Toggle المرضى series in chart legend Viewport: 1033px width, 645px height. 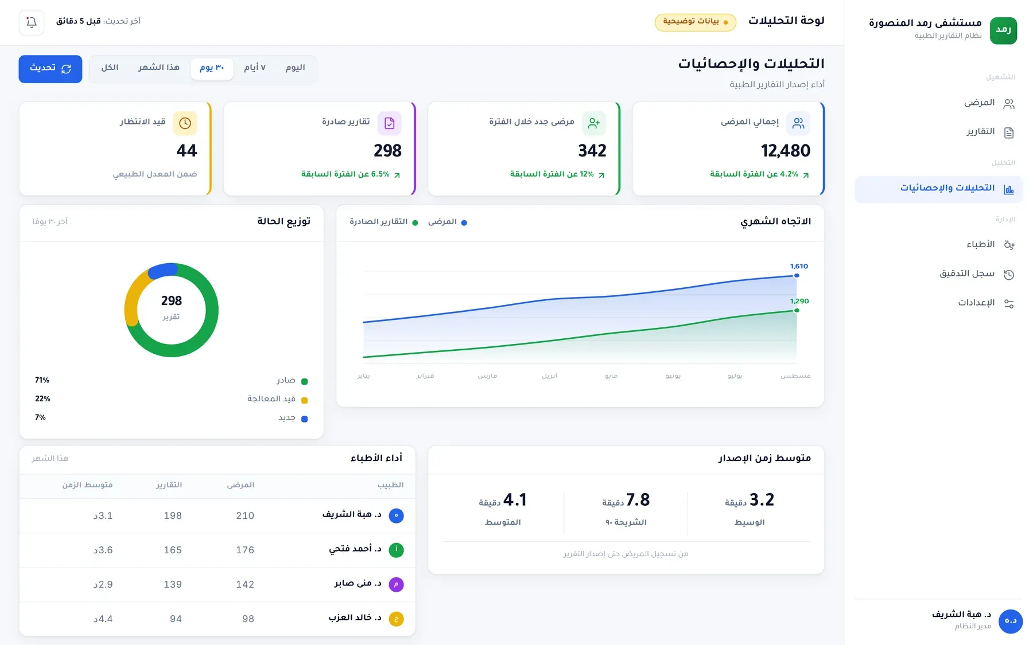click(447, 222)
